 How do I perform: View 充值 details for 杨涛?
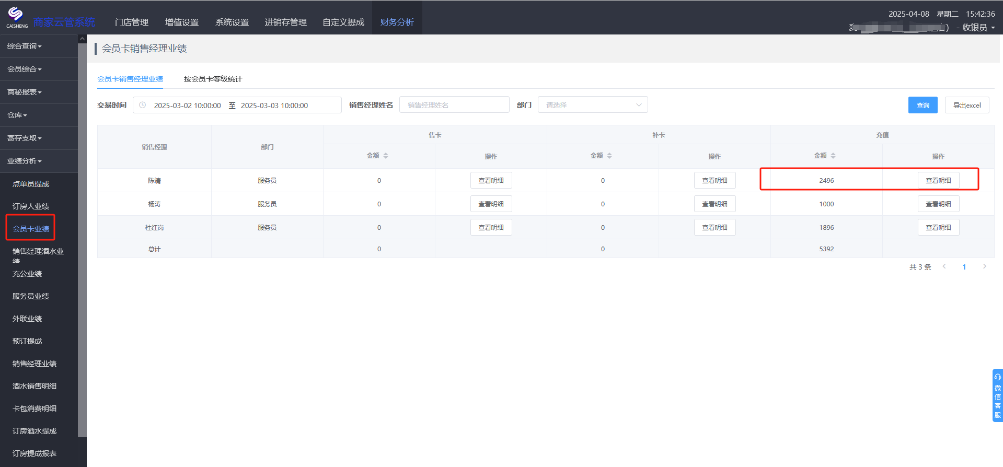[939, 204]
